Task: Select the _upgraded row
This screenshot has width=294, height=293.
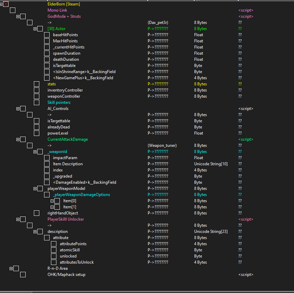Action: [x=63, y=176]
